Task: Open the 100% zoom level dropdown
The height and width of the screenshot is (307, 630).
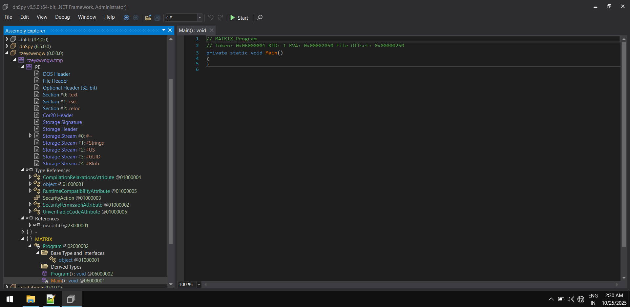Action: (199, 284)
